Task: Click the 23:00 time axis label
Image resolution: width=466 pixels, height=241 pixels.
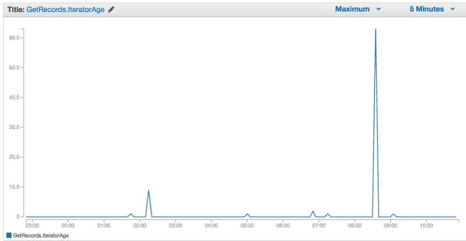Action: point(32,225)
